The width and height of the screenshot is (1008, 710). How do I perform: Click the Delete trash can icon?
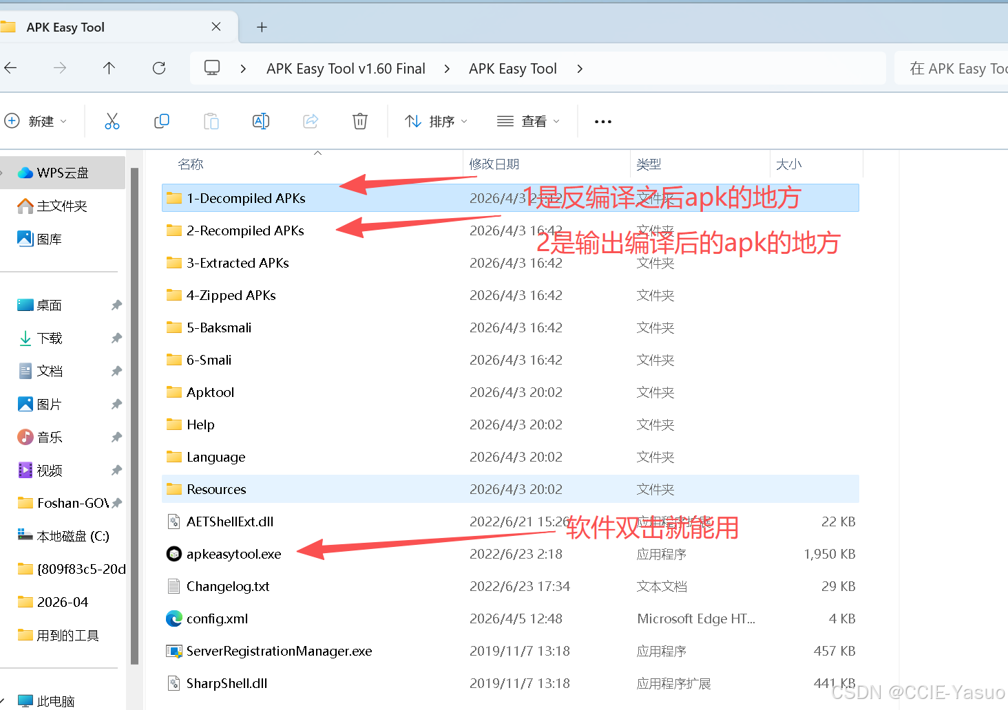coord(360,121)
